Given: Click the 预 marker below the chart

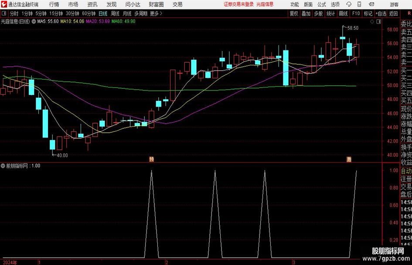Looking at the screenshot, I should 151,159.
